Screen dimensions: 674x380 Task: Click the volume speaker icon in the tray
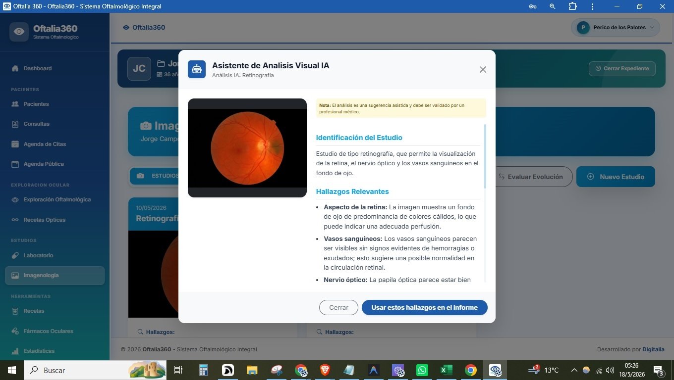610,370
